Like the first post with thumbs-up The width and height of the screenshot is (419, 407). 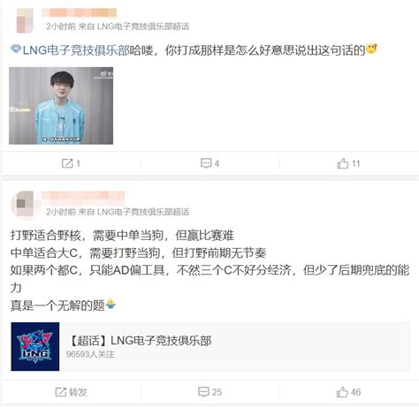[x=342, y=163]
